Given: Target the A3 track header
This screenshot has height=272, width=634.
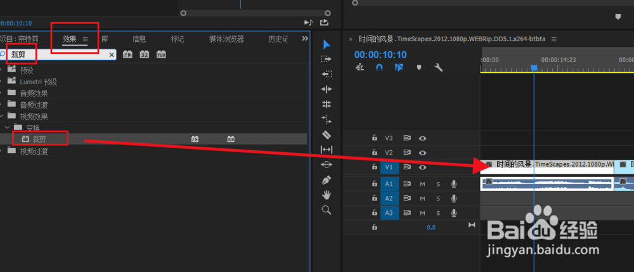Looking at the screenshot, I should point(390,213).
